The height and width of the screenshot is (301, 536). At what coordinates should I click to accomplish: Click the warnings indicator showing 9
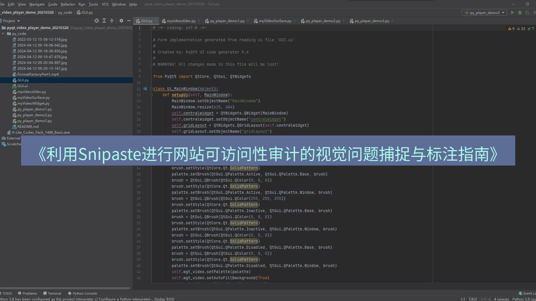tap(511, 29)
